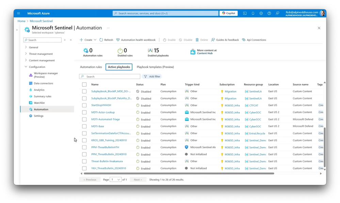Click the sidebar Search field
The image size is (340, 203).
click(x=43, y=40)
